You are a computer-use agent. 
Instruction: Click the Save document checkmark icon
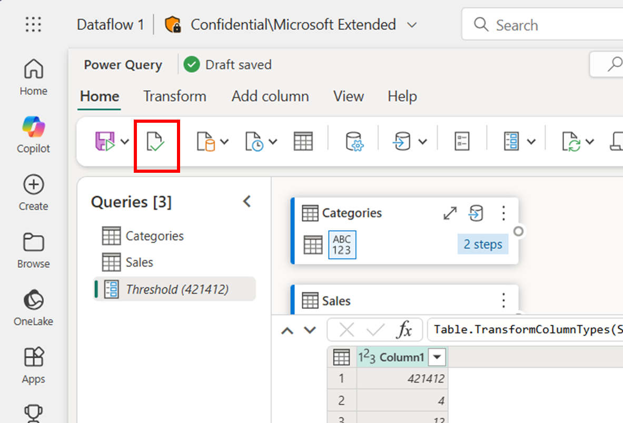coord(155,142)
